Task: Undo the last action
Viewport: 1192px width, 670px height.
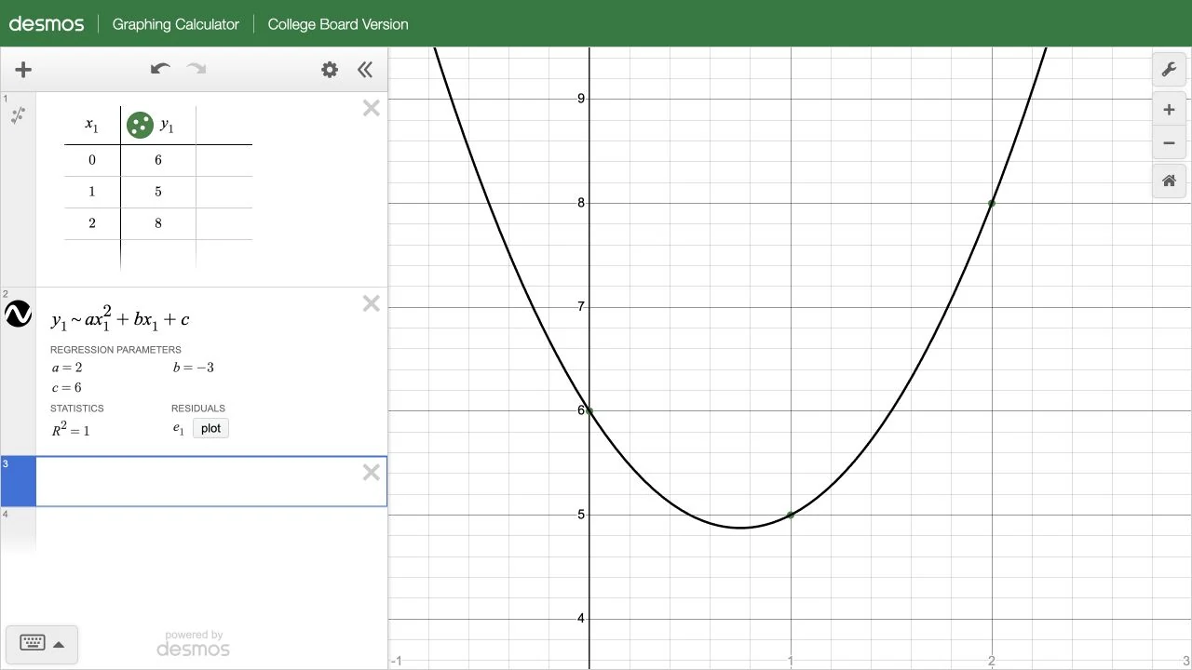Action: (160, 69)
